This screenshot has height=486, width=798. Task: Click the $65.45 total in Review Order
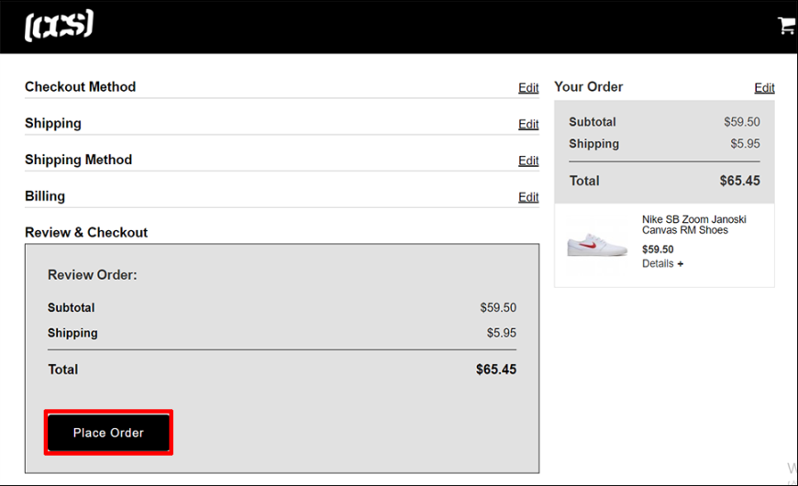coord(496,370)
